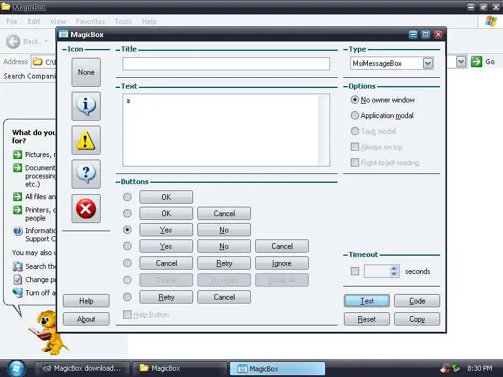Click green arrow beside All files option
The width and height of the screenshot is (503, 377).
point(18,197)
